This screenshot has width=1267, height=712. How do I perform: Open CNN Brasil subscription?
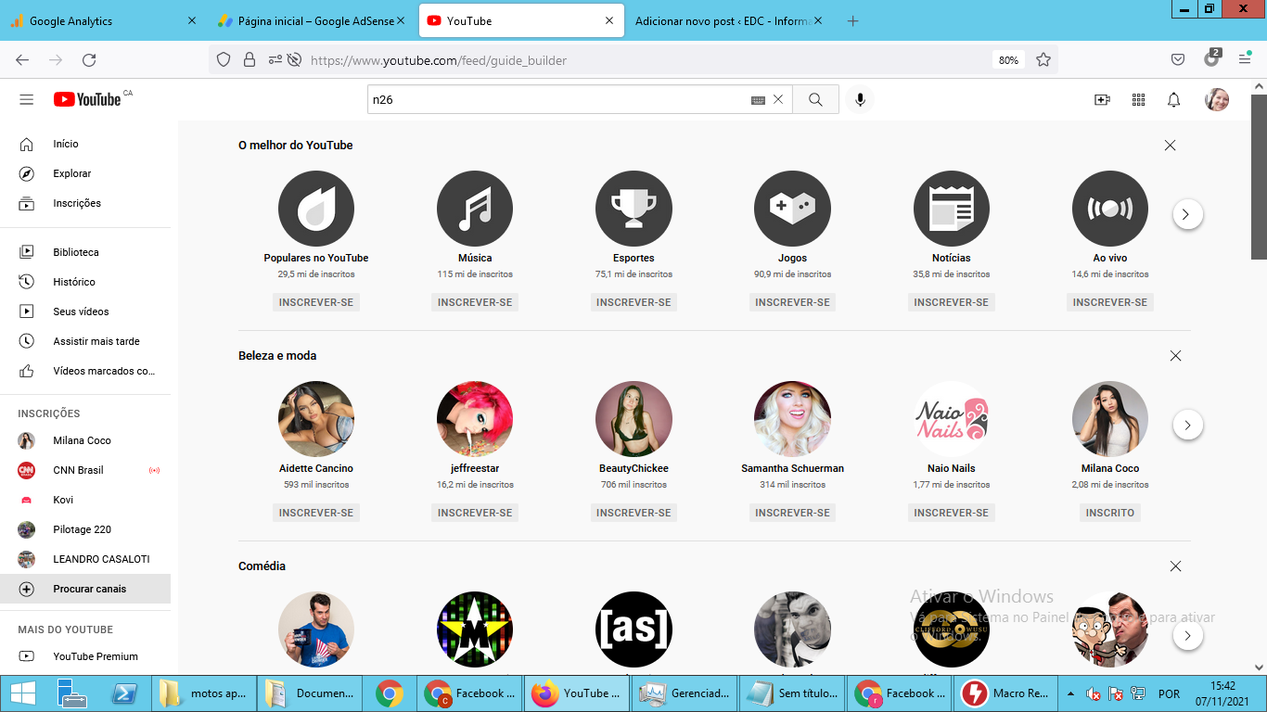tap(85, 470)
